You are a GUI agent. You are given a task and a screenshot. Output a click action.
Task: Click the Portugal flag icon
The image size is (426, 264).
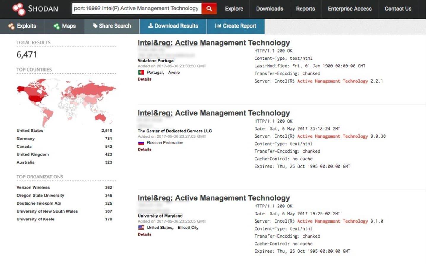(141, 72)
